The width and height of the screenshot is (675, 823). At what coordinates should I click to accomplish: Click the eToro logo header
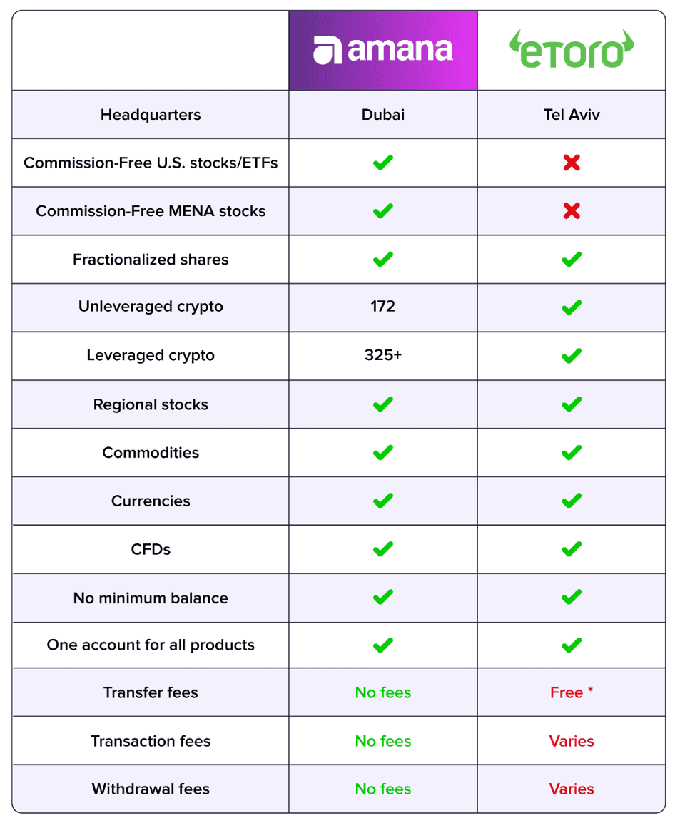572,49
